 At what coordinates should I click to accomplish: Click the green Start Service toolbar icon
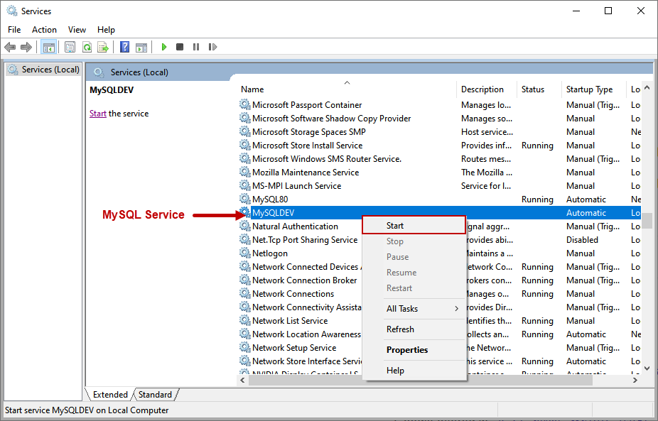[x=164, y=47]
